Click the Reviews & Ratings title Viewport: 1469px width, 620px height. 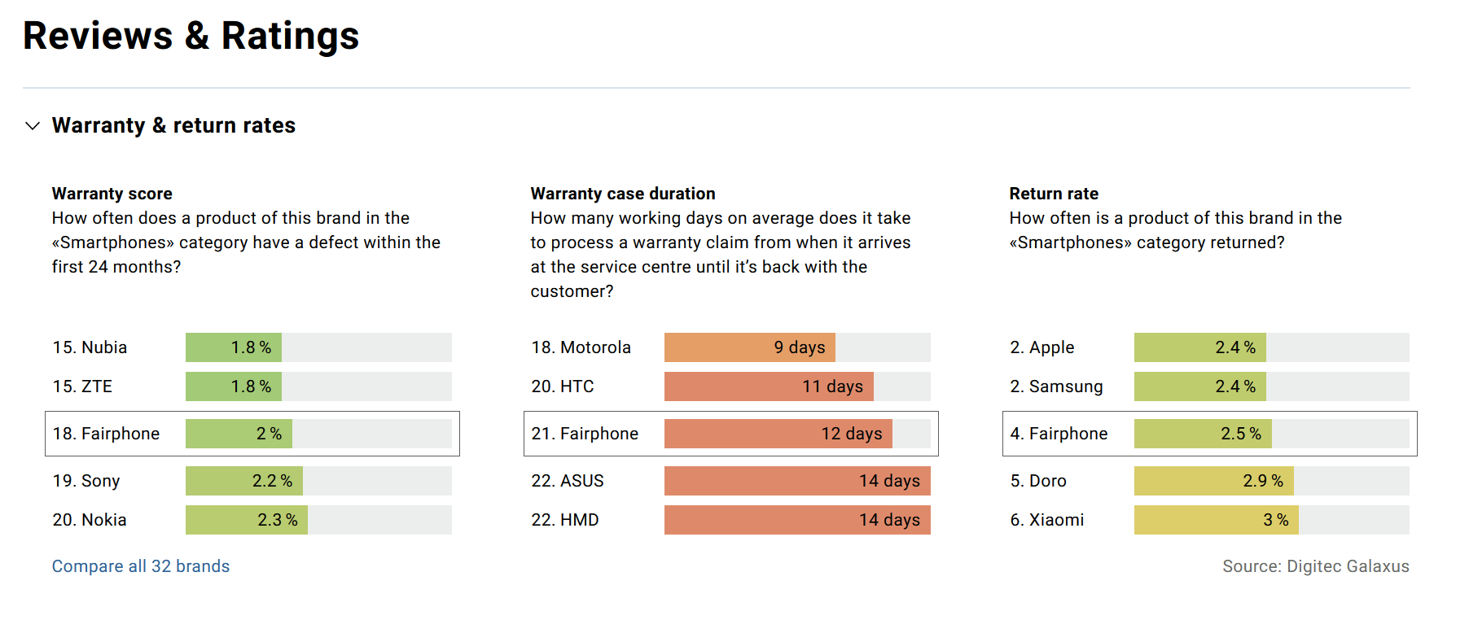pyautogui.click(x=191, y=36)
